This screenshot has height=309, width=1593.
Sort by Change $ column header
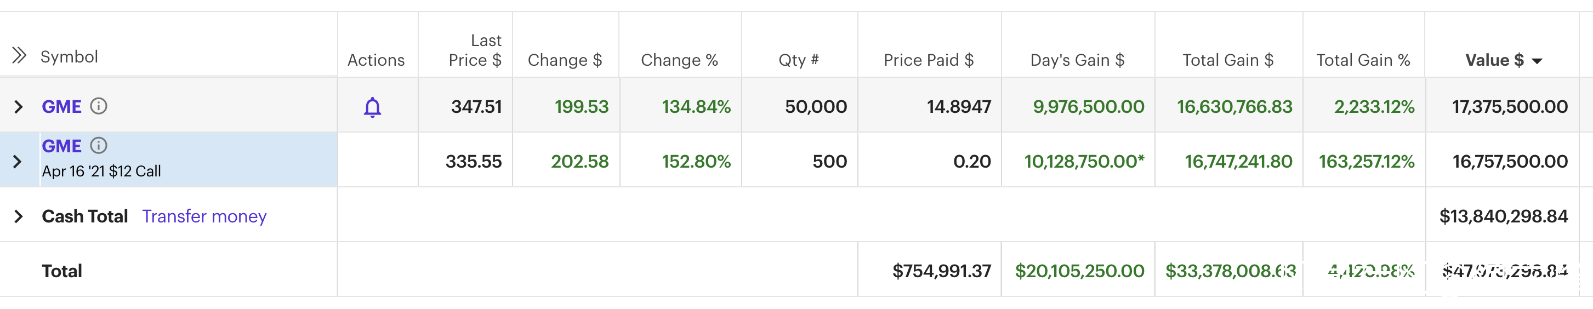pyautogui.click(x=565, y=60)
